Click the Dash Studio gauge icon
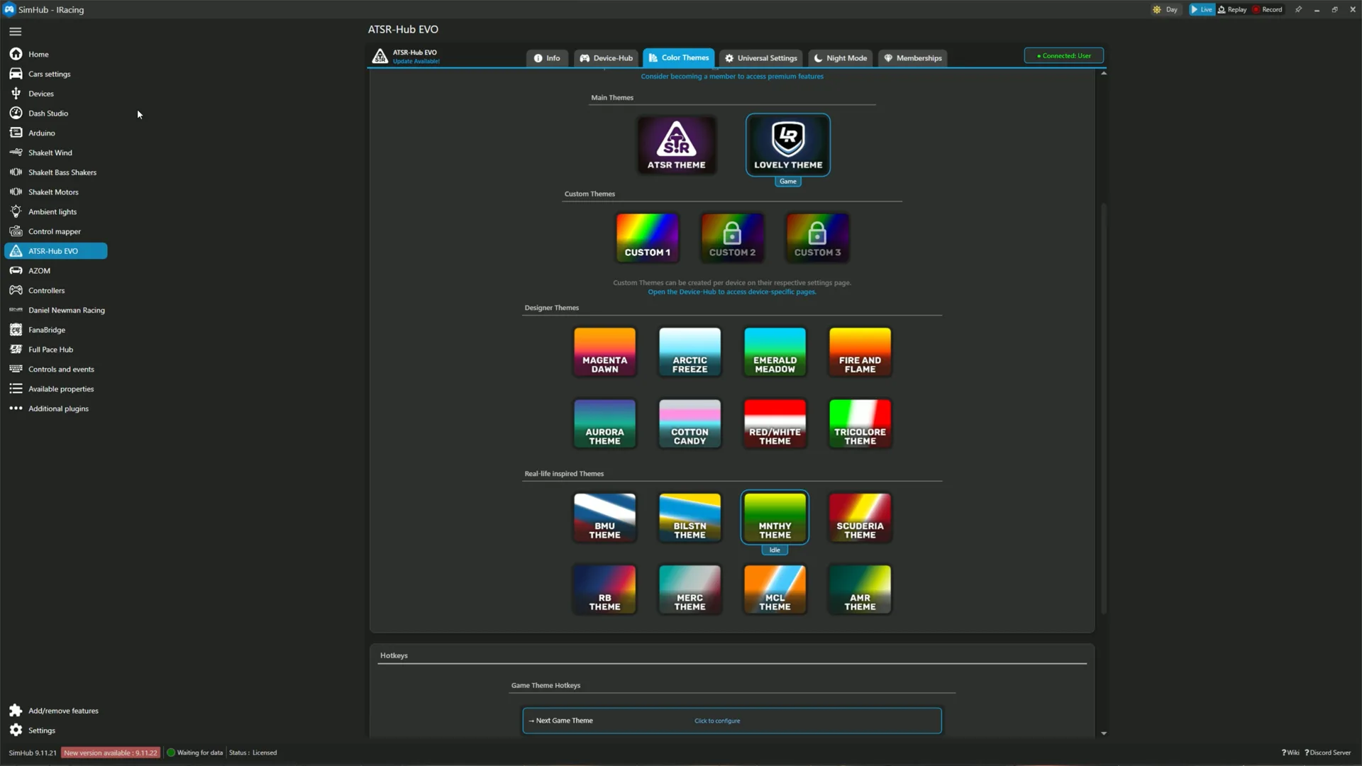 point(16,113)
